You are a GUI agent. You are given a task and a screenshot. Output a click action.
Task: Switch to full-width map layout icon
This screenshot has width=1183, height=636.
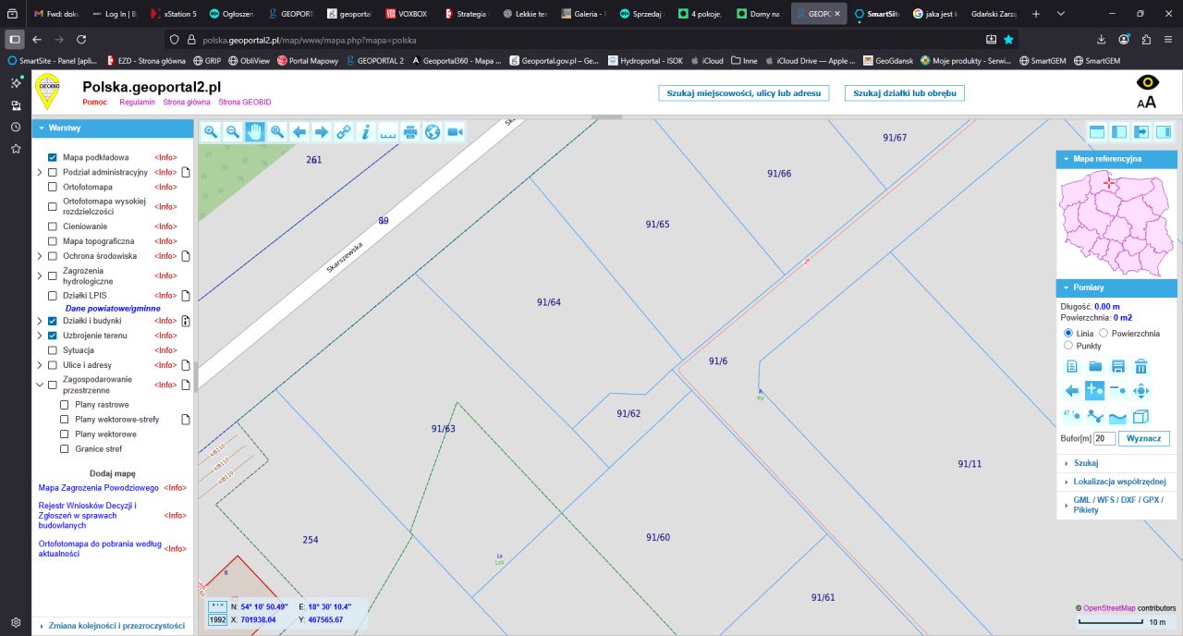[1097, 132]
